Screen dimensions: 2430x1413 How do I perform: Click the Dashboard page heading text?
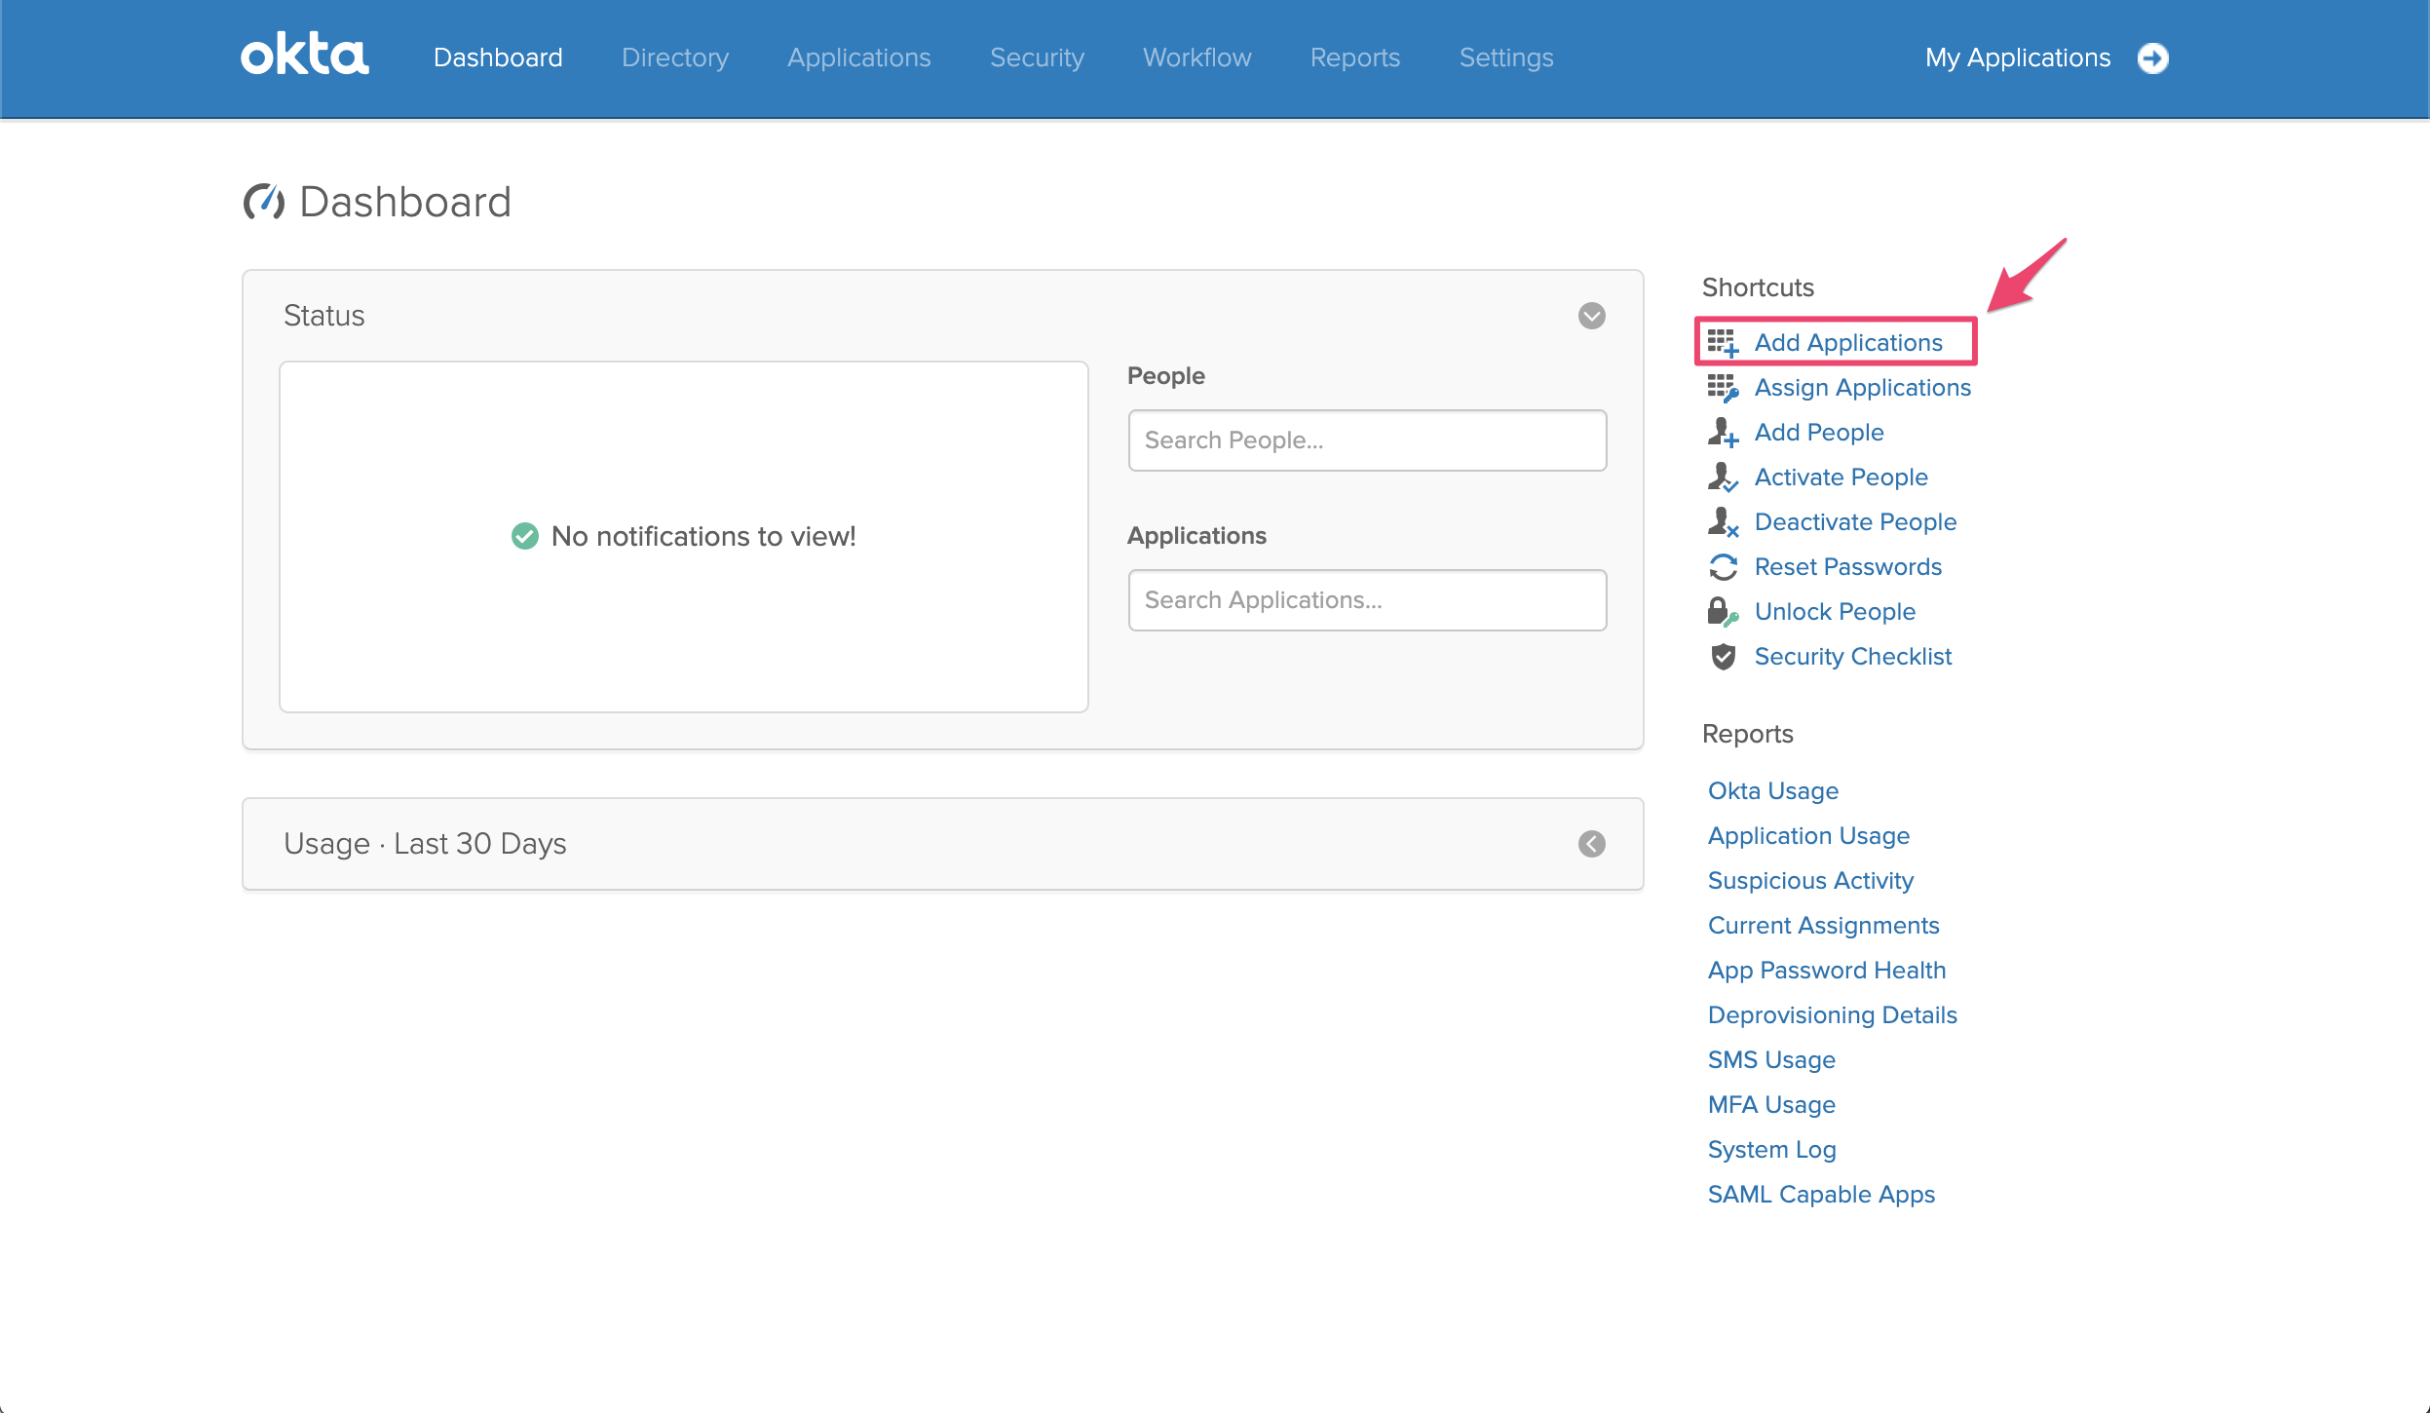click(x=404, y=202)
